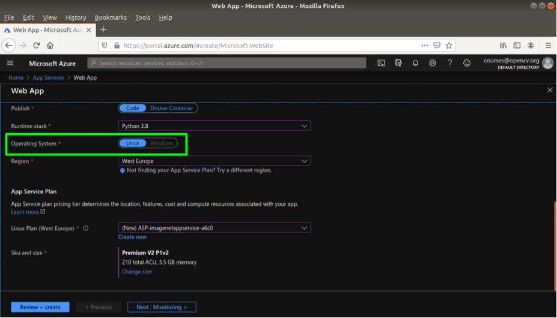Open the Bookmarks menu

[x=111, y=17]
